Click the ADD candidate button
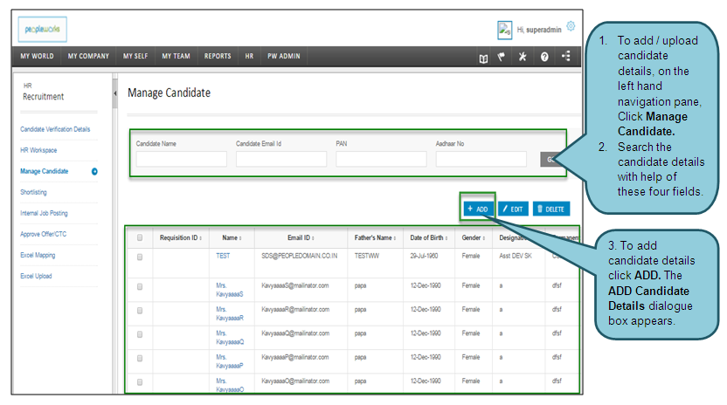This screenshot has height=405, width=727. pos(478,209)
